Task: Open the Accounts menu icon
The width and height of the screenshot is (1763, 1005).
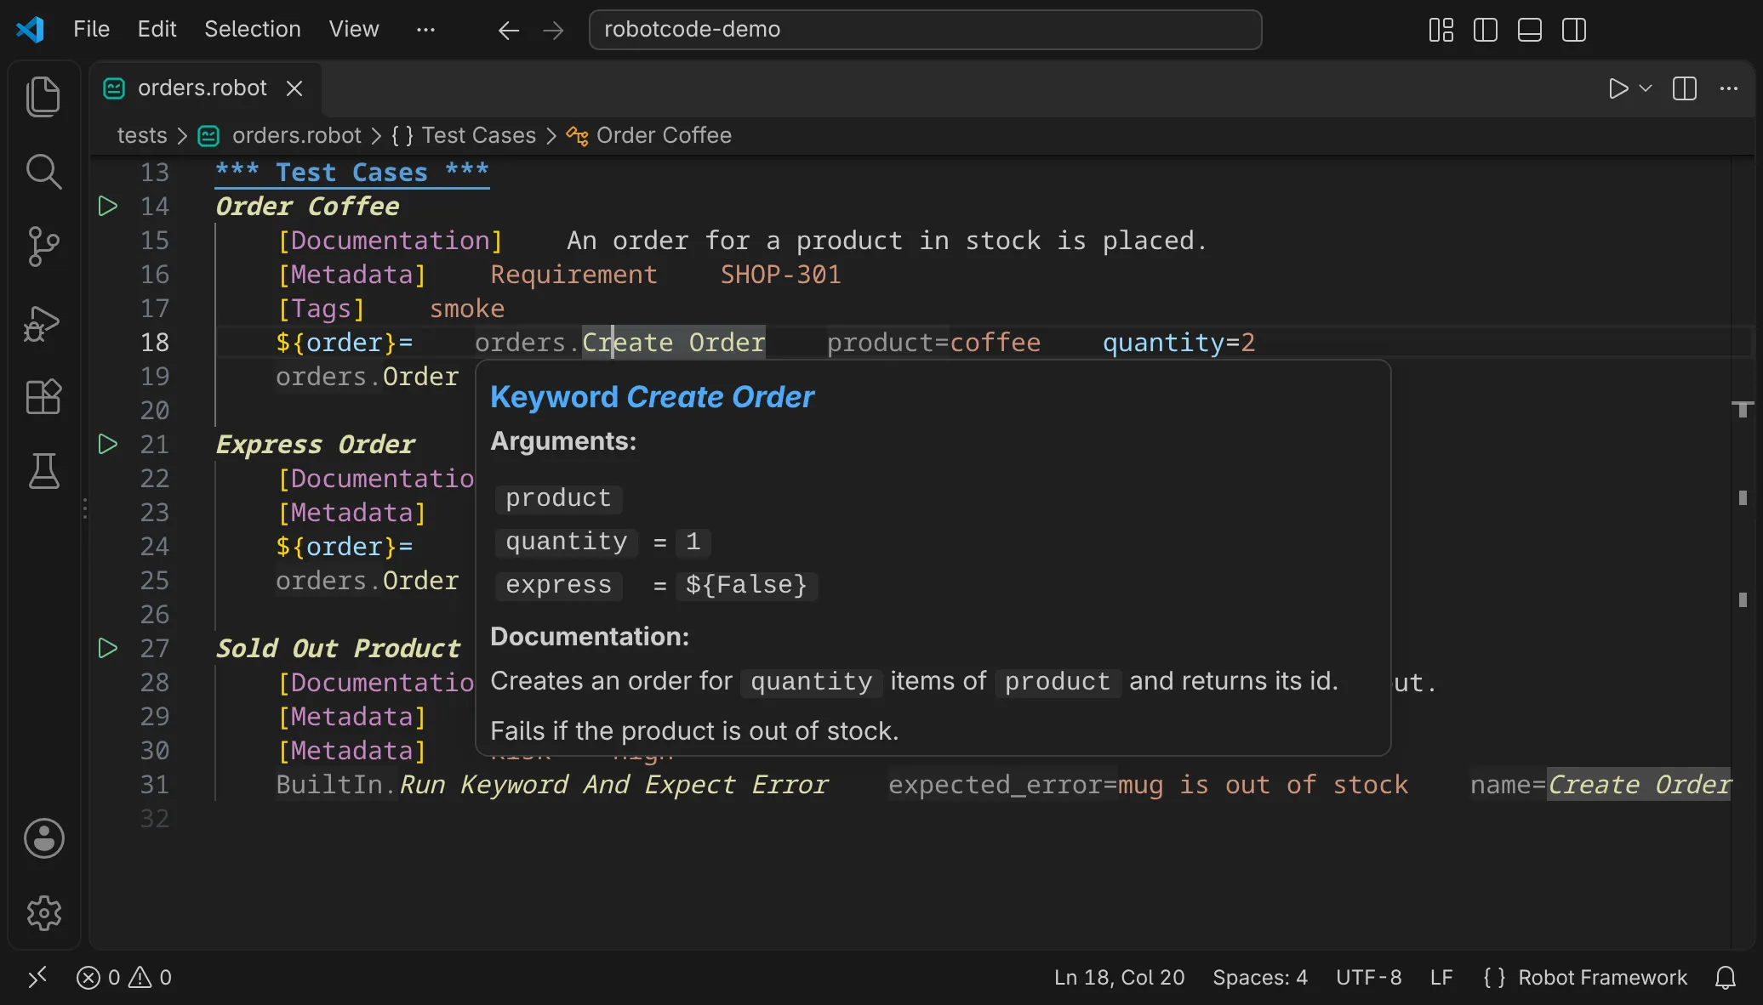Action: point(43,838)
